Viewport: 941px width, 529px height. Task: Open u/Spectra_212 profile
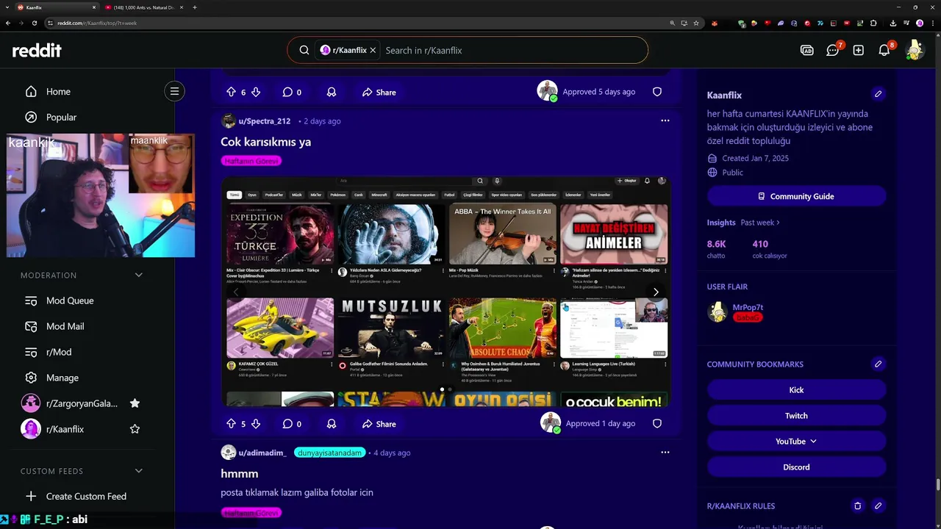(x=264, y=121)
